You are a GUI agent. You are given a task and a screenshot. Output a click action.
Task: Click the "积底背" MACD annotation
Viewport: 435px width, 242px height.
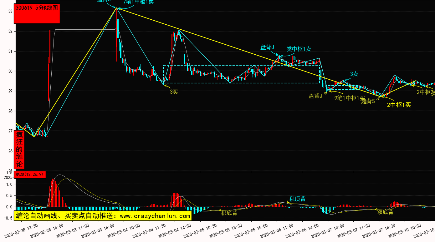(229, 213)
